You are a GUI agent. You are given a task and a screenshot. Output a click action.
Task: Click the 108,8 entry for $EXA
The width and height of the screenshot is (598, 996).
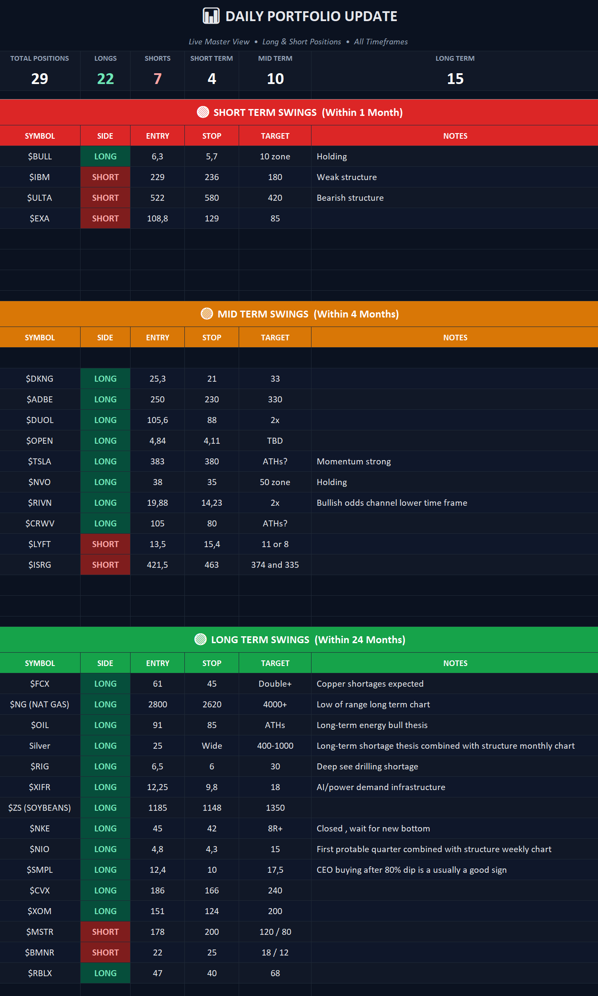tap(157, 218)
